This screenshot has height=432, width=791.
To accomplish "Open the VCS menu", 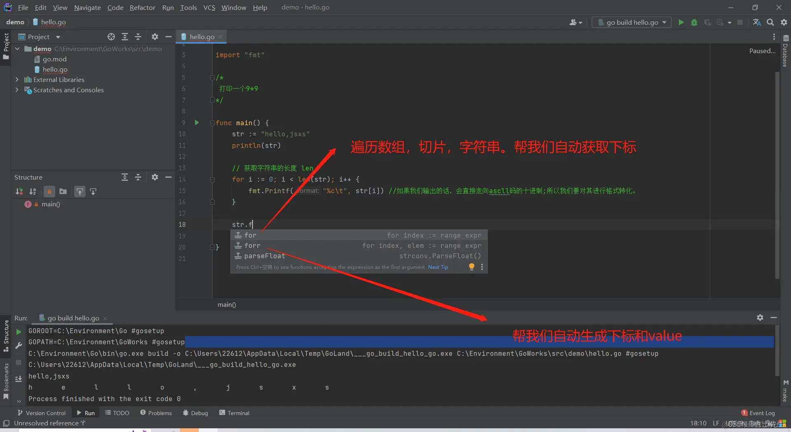I will 209,7.
